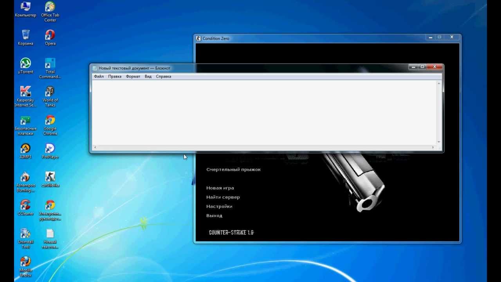Launch World of Tanks icon
Viewport: 501px width, 282px height.
50,96
